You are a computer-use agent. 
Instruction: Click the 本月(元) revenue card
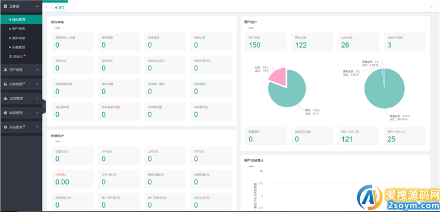[211, 155]
